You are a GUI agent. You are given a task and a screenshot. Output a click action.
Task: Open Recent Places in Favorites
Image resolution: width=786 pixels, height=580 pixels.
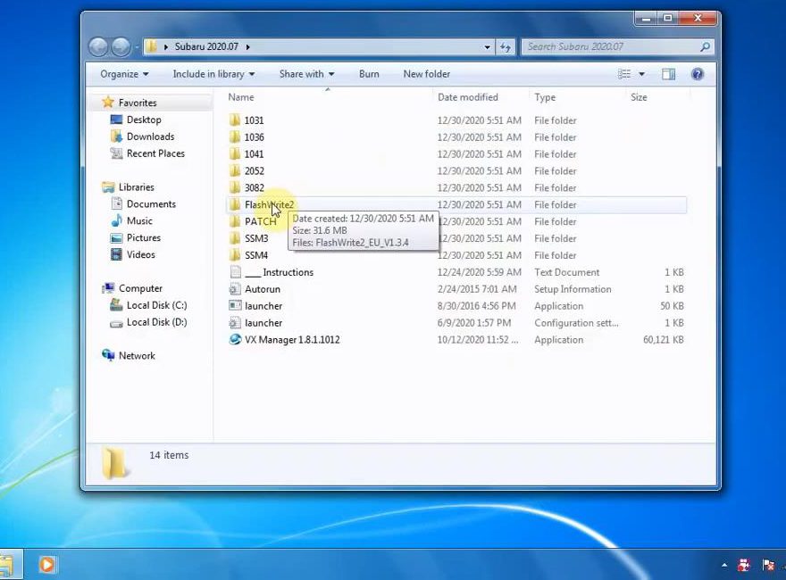(155, 153)
